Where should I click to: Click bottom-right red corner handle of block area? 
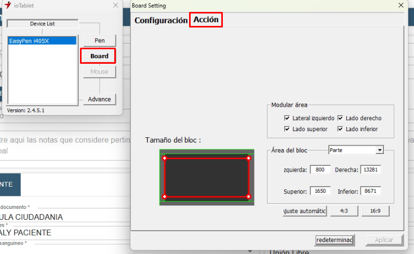coord(248,196)
